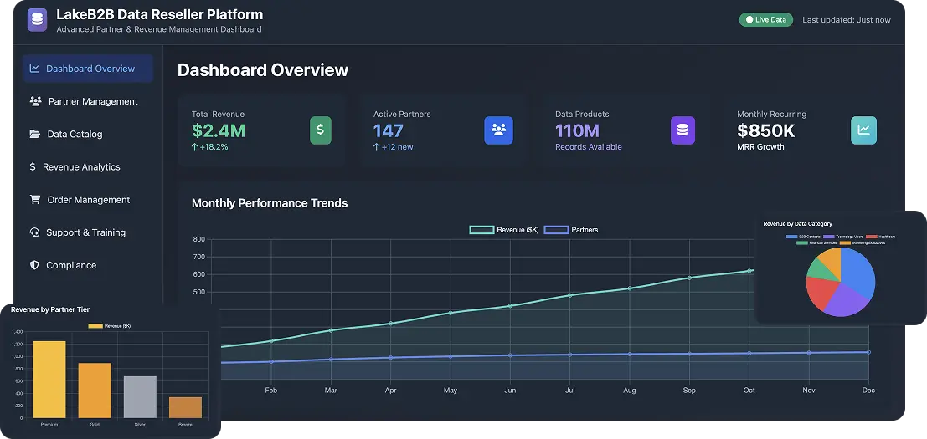The height and width of the screenshot is (439, 927).
Task: Click the teal chart icon in Monthly Recurring card
Action: pyautogui.click(x=863, y=130)
